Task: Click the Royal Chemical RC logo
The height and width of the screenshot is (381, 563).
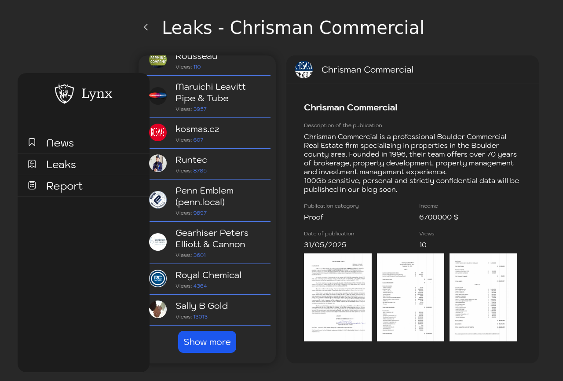Action: pos(158,278)
